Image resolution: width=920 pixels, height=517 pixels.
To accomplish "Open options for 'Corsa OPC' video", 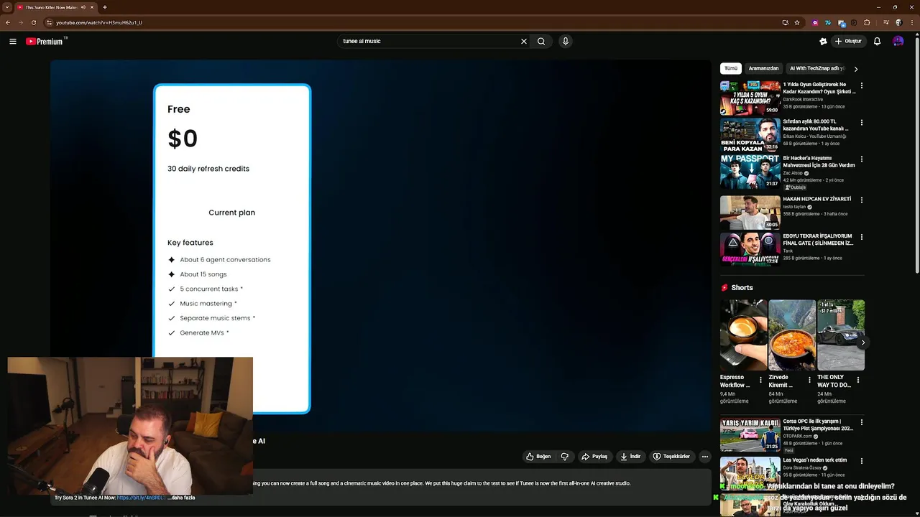I will pos(862,422).
